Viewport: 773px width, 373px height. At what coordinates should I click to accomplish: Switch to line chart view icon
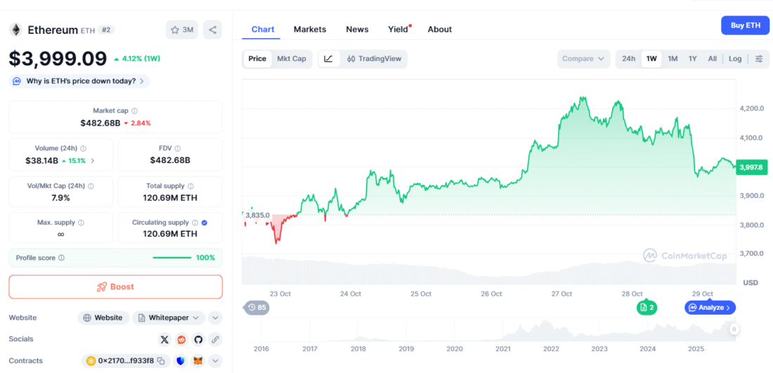click(x=328, y=59)
